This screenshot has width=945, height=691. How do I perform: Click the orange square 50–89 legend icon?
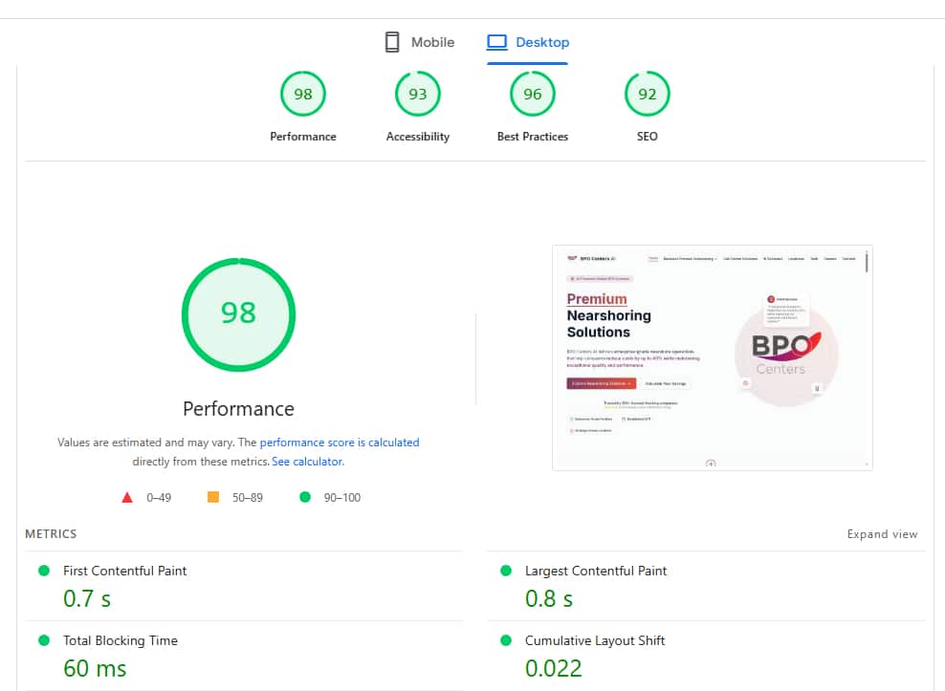213,497
